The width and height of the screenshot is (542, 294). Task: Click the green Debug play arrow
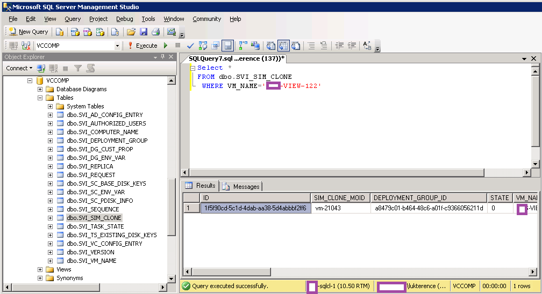point(166,46)
